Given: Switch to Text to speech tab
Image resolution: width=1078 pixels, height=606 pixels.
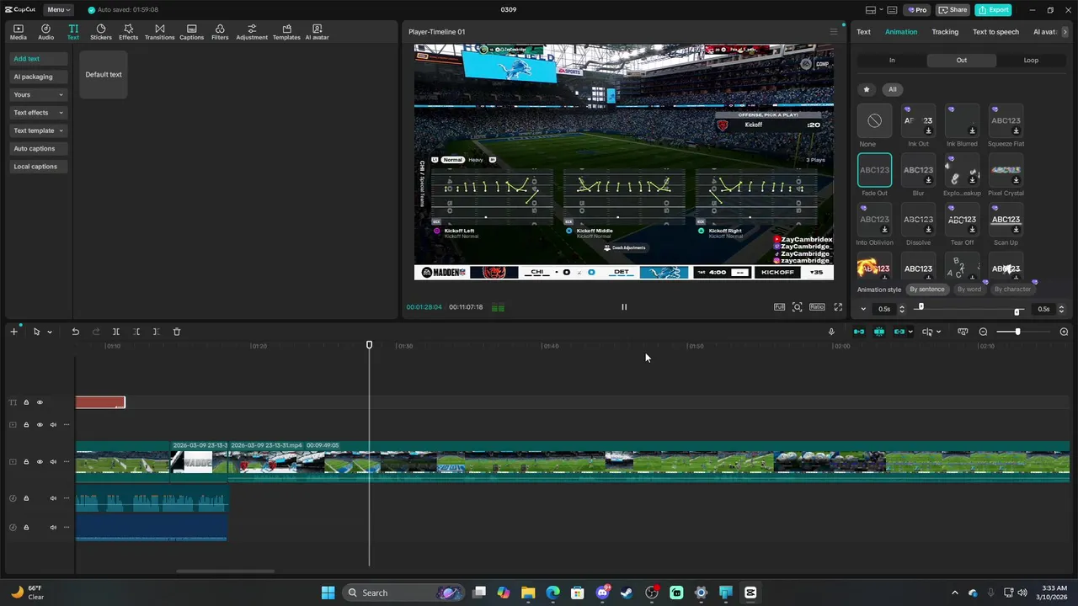Looking at the screenshot, I should [995, 32].
